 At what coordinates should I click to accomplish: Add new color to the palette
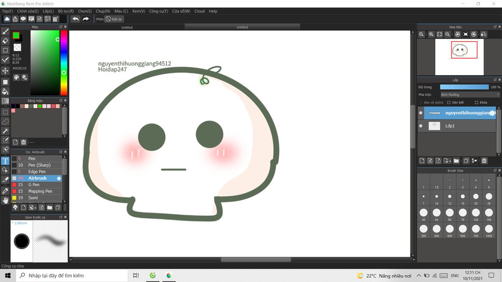[x=15, y=142]
